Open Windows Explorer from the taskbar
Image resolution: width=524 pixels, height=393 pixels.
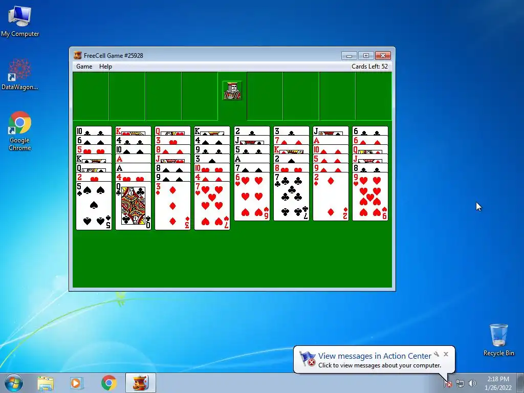tap(46, 383)
